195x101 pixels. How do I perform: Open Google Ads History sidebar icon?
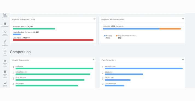5,74
